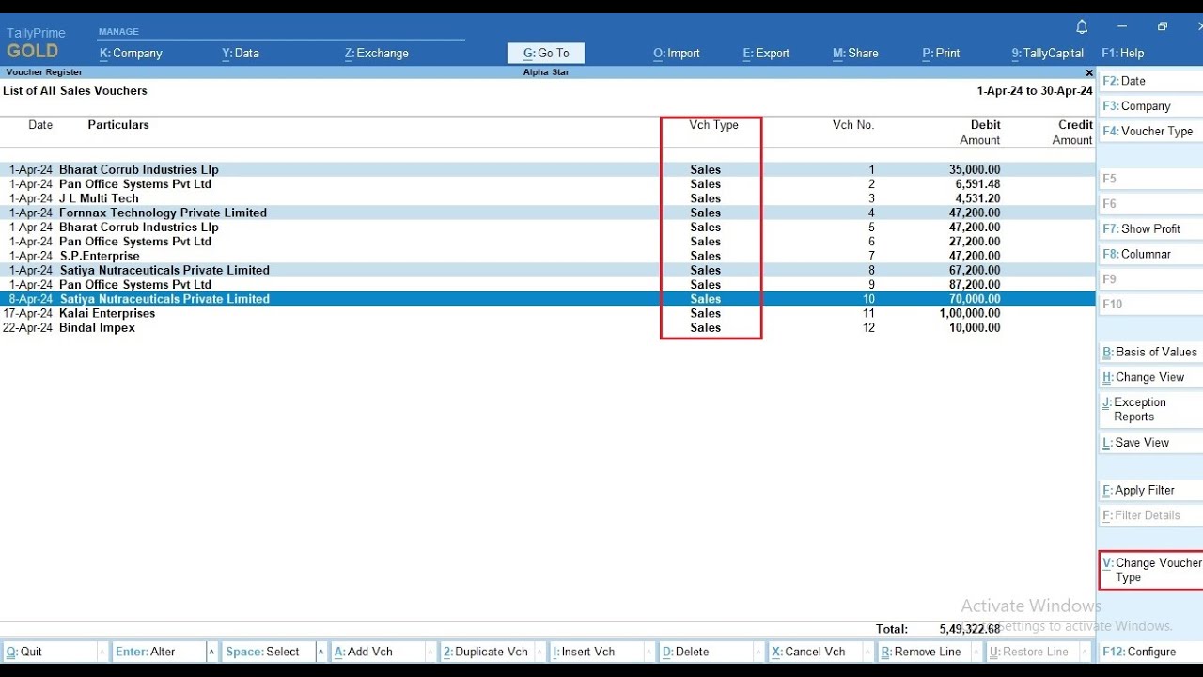Screen dimensions: 1203x677
Task: Click the period 1-Apr-24 to 30-Apr-24
Action: tap(1035, 91)
